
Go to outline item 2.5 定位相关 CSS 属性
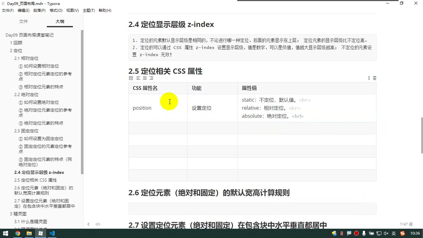pyautogui.click(x=36, y=180)
